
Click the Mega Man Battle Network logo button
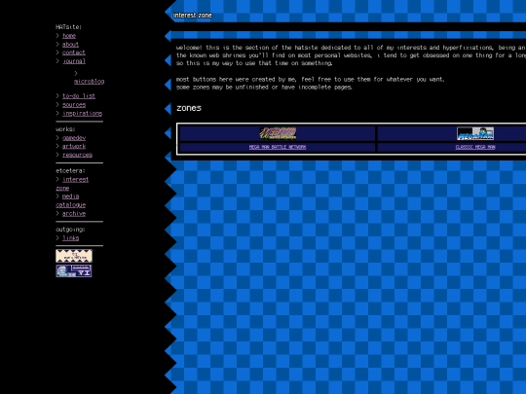(x=278, y=133)
